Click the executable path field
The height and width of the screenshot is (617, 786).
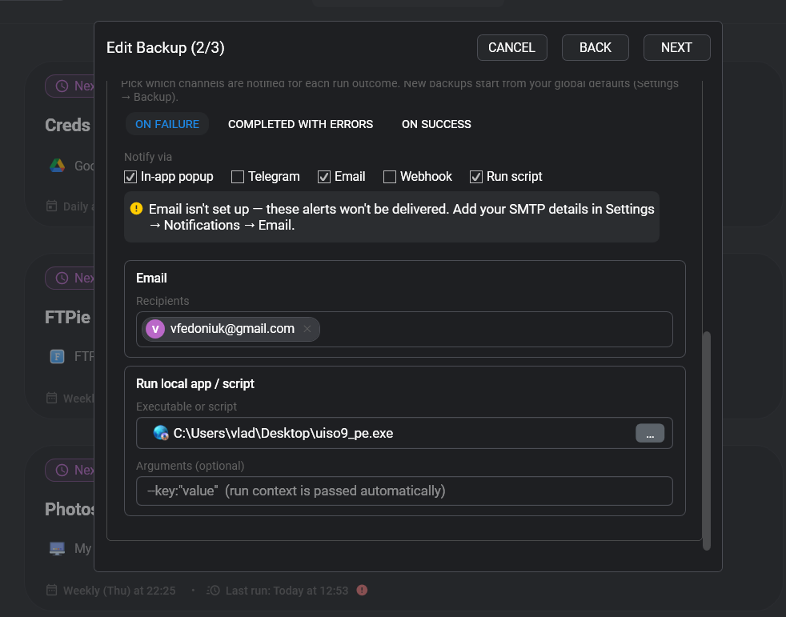[x=404, y=433]
